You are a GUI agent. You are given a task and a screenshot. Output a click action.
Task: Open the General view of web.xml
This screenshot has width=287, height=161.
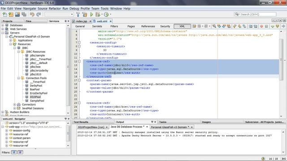[80, 26]
